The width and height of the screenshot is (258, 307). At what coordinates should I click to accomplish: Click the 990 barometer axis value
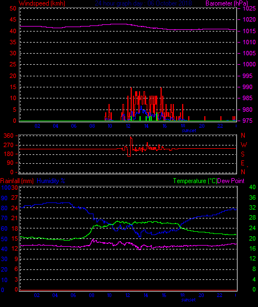coord(247,87)
